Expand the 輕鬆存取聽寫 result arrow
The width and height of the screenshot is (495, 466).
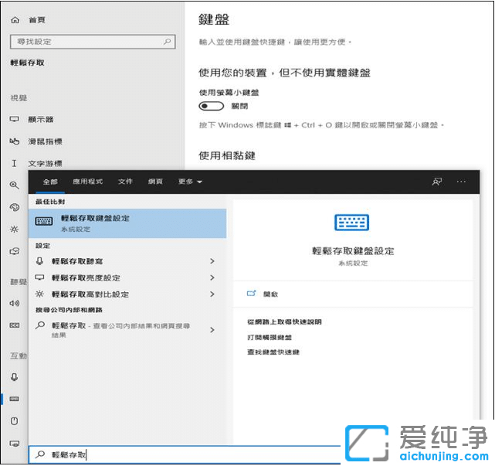[212, 261]
